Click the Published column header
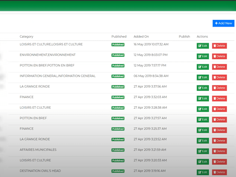 tap(119, 37)
